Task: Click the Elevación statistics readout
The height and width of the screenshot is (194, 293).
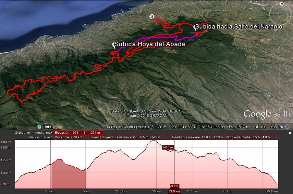Action: pos(78,132)
